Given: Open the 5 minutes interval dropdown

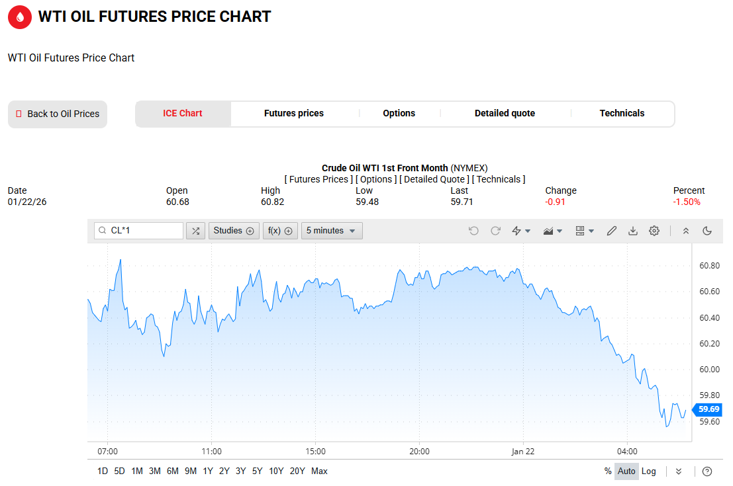Looking at the screenshot, I should pyautogui.click(x=332, y=231).
